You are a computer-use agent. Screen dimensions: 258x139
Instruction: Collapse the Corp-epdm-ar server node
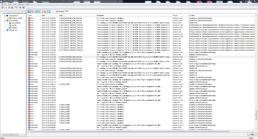[5, 16]
